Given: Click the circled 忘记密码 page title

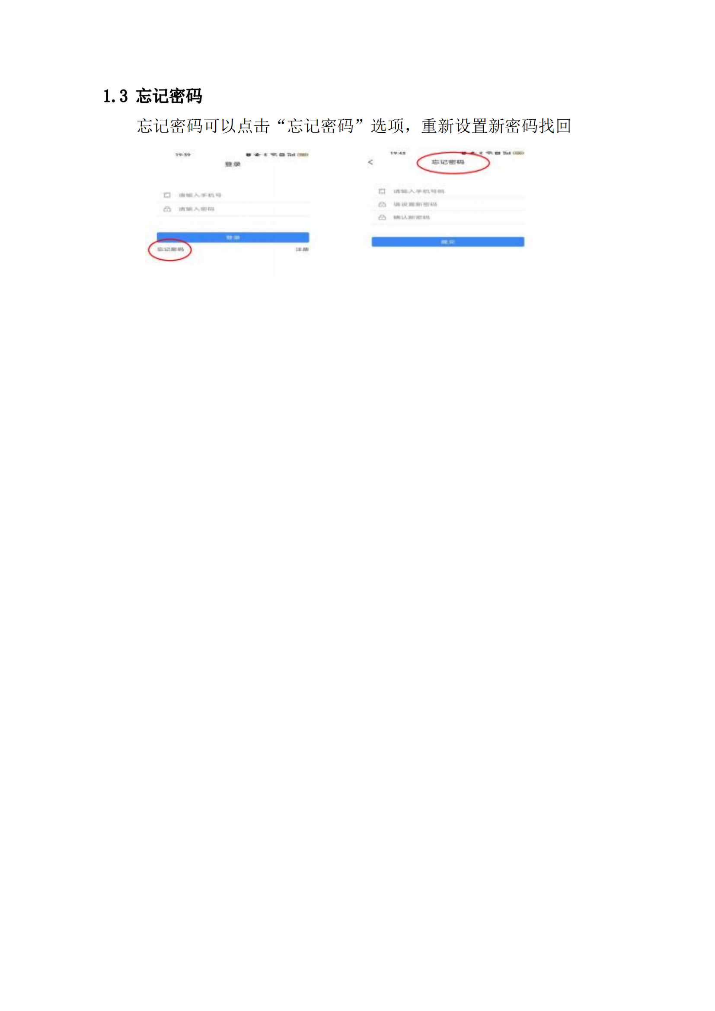Looking at the screenshot, I should [448, 162].
